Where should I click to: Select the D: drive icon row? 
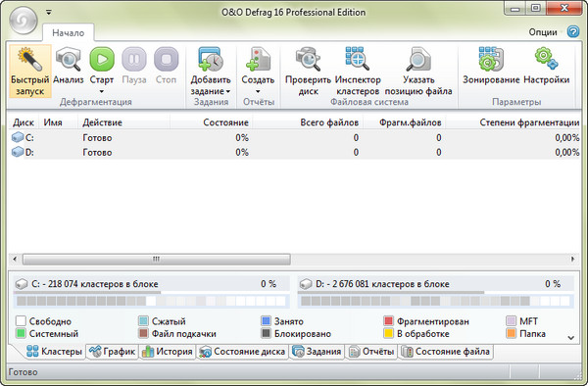pyautogui.click(x=18, y=152)
